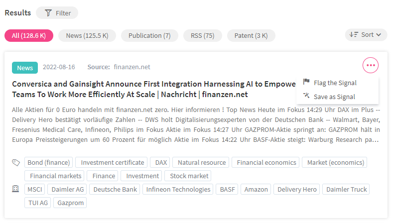393x223 pixels.
Task: Select the Deutsche Bank company tag
Action: tap(115, 190)
